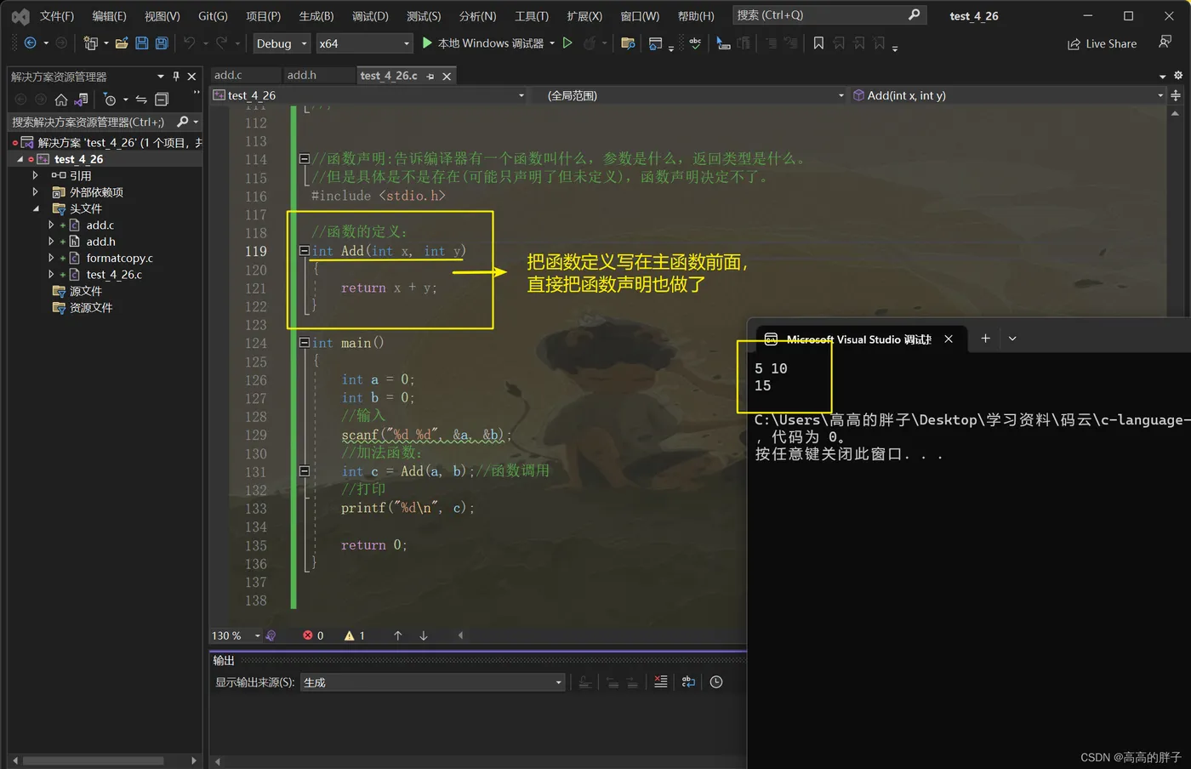1191x769 pixels.
Task: Toggle a bookmark with the bookmark icon
Action: 818,43
